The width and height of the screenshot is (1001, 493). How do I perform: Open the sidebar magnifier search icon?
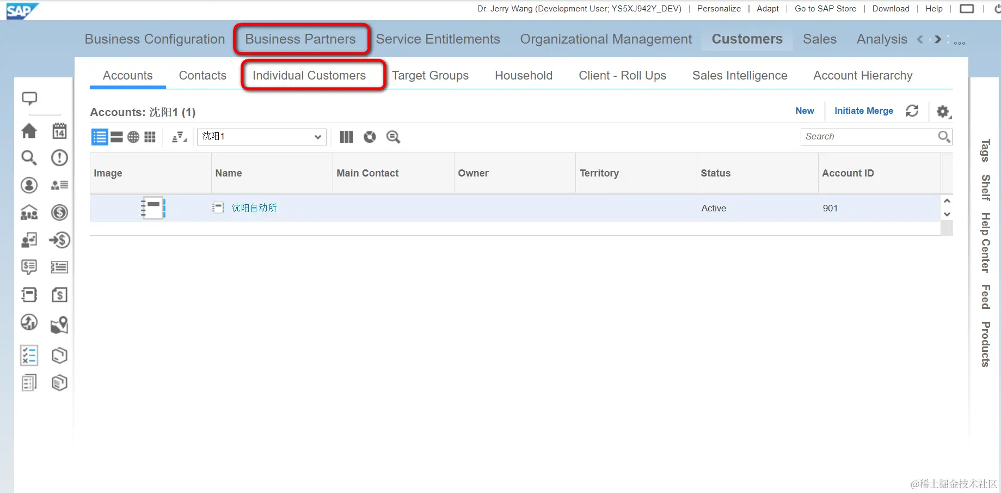tap(29, 158)
